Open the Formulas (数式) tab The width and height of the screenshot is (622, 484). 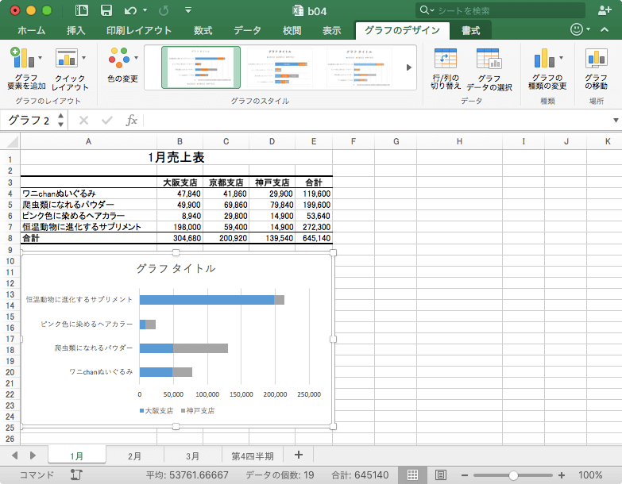(203, 30)
